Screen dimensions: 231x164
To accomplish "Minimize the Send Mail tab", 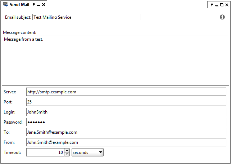I will (x=38, y=5).
